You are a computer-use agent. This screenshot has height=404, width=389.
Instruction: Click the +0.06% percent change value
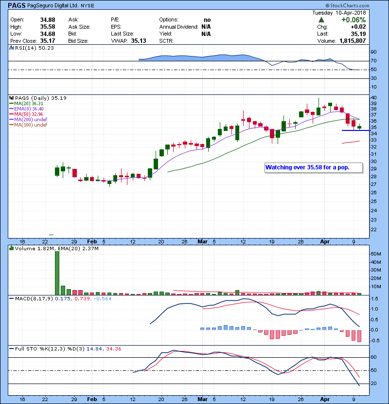tap(354, 20)
